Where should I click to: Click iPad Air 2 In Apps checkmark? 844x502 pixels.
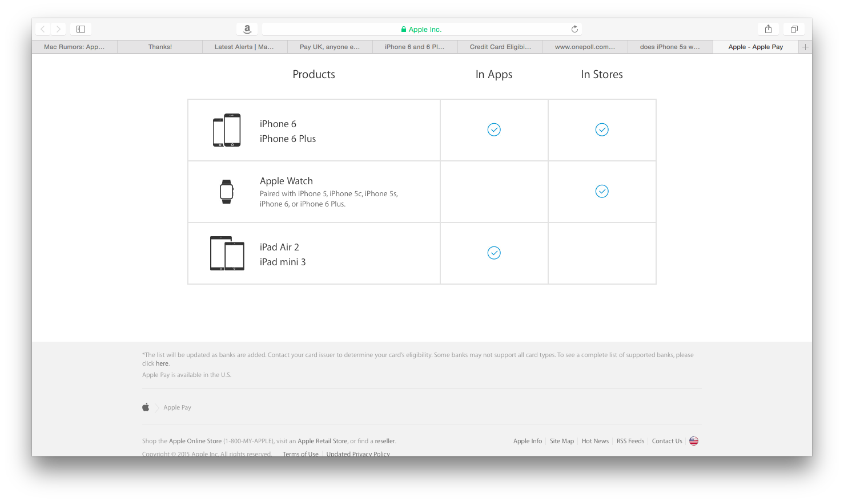[494, 253]
